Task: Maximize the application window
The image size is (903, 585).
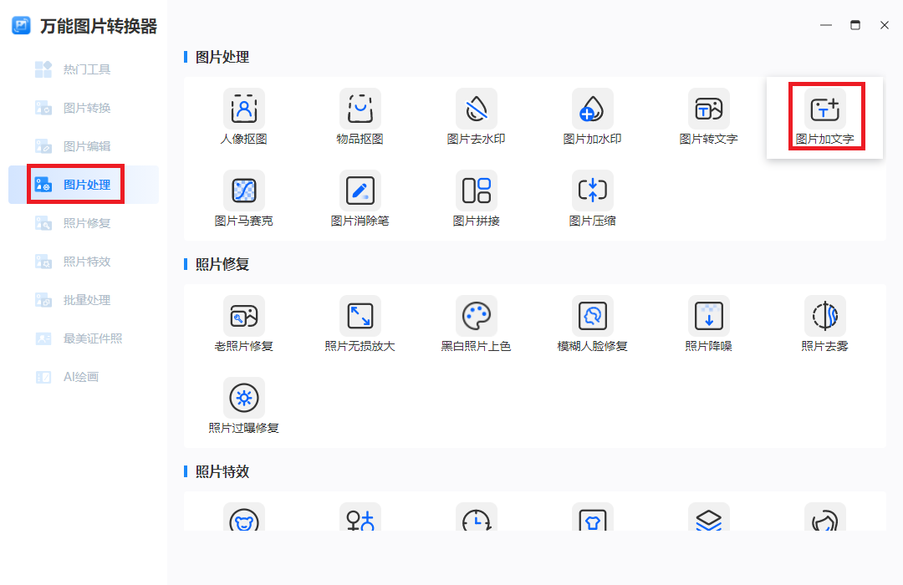Action: pos(855,25)
